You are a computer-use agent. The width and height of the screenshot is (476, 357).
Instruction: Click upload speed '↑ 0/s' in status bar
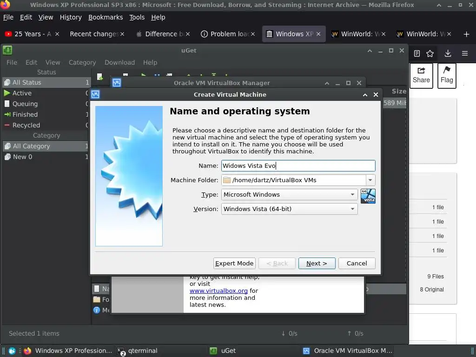355,333
